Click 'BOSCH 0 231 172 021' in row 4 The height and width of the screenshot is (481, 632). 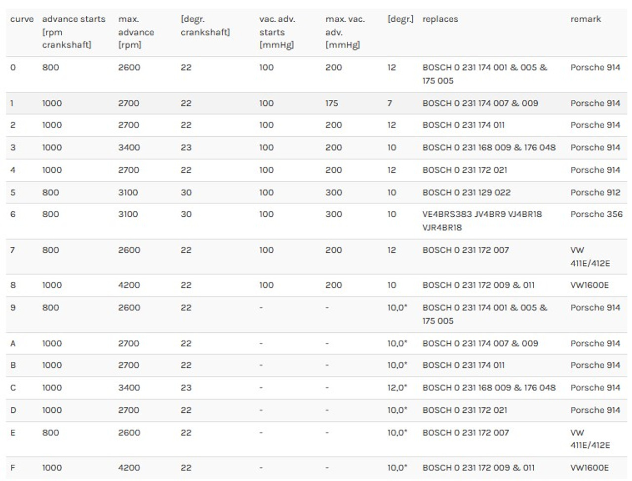coord(464,170)
